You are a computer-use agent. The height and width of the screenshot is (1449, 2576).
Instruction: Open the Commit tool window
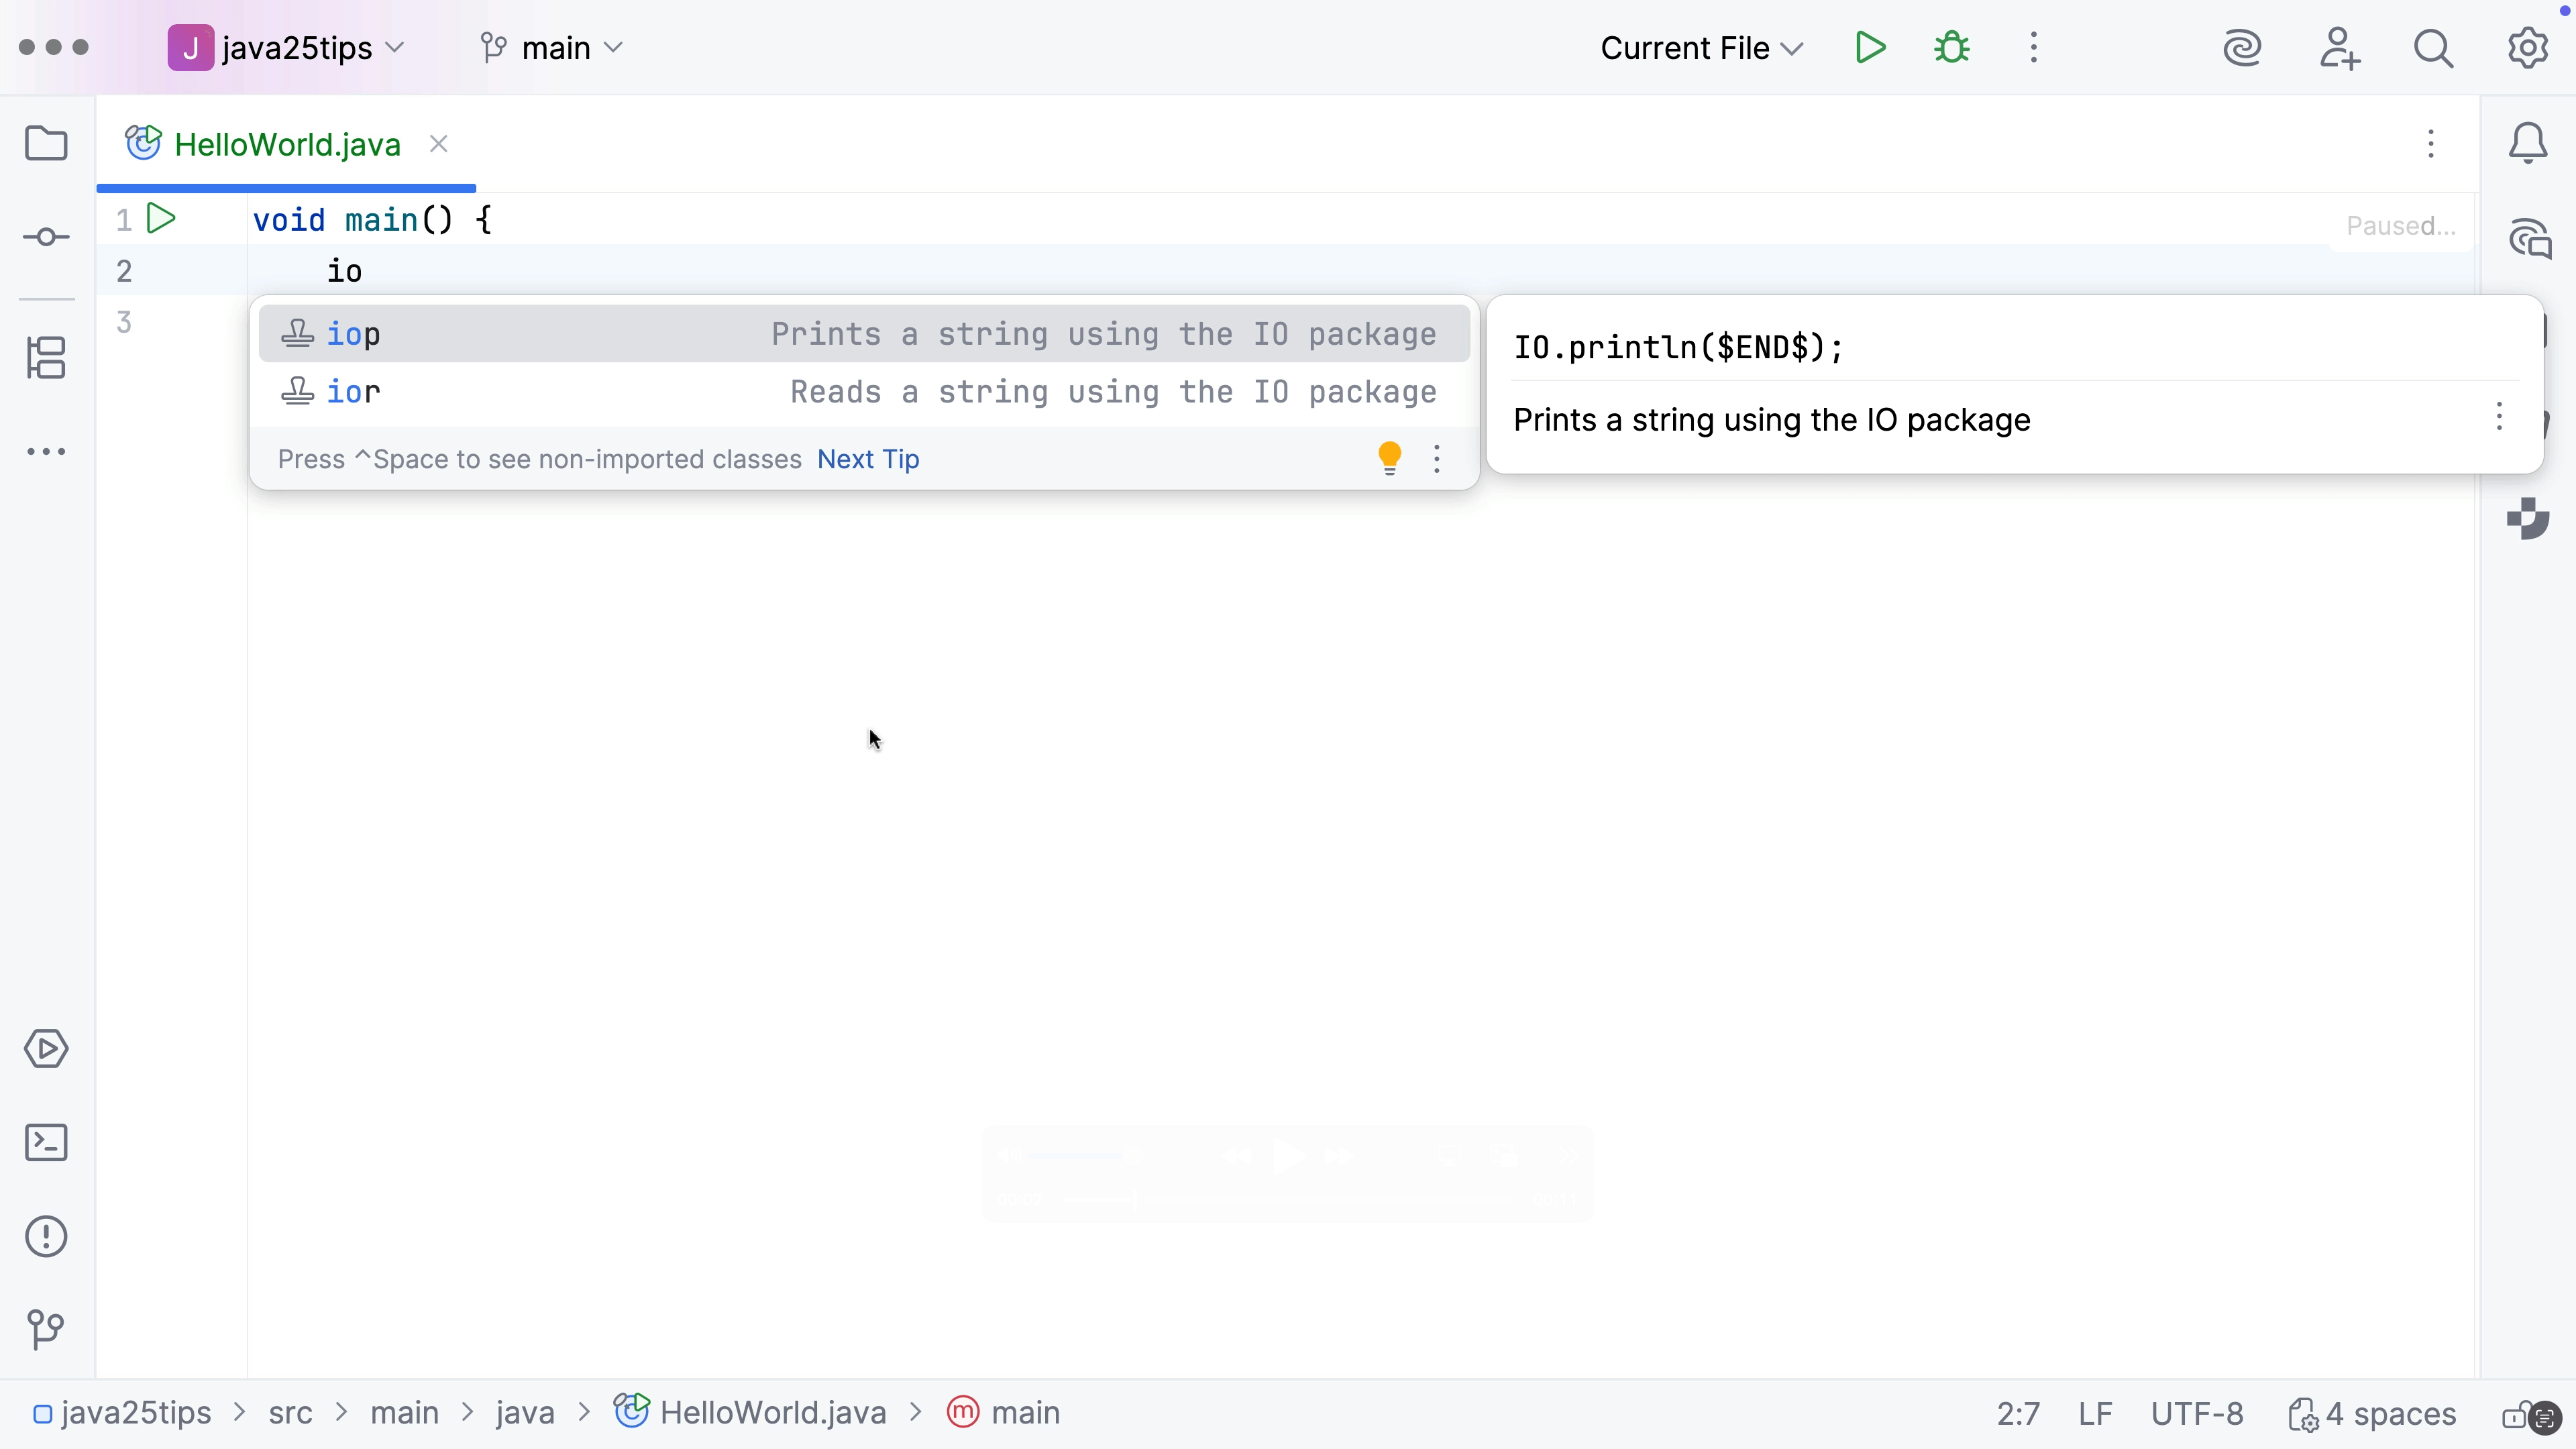(x=47, y=236)
